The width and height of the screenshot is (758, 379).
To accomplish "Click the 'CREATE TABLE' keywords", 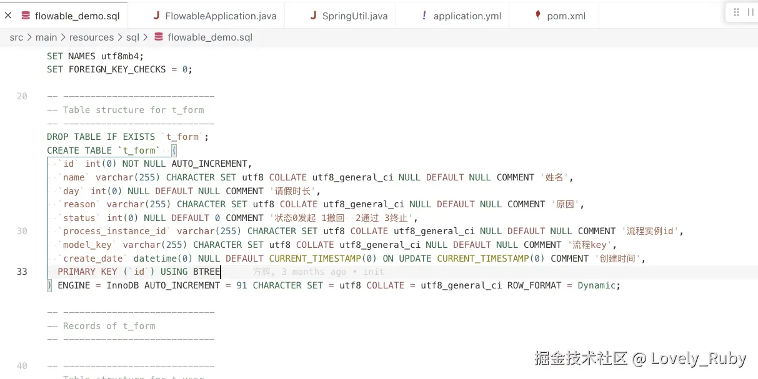I will [79, 150].
